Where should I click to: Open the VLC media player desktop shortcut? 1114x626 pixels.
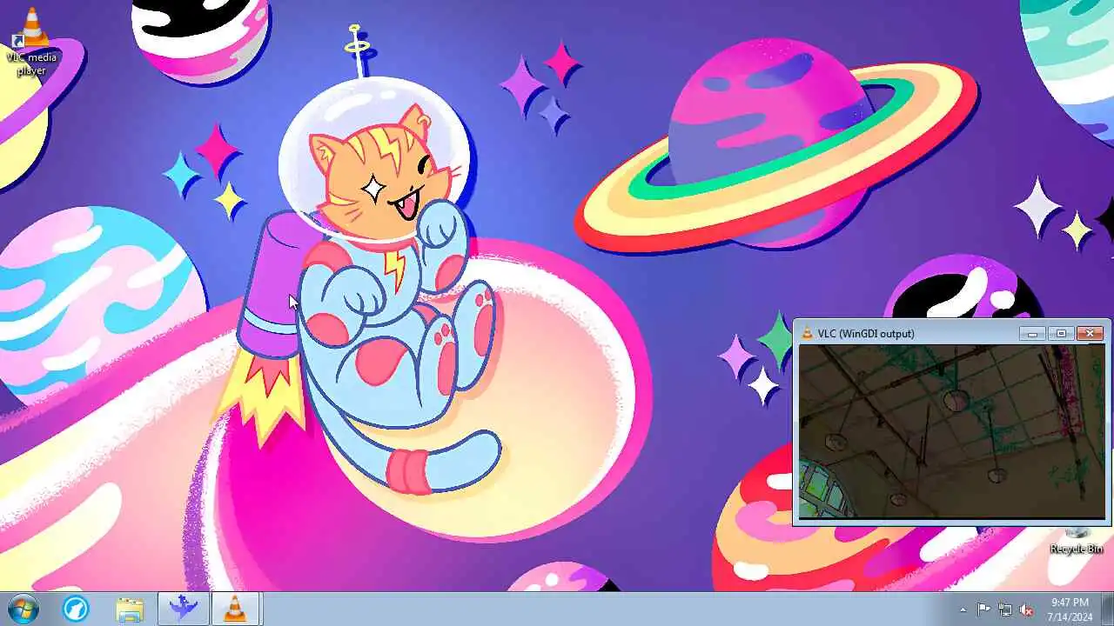click(x=32, y=42)
